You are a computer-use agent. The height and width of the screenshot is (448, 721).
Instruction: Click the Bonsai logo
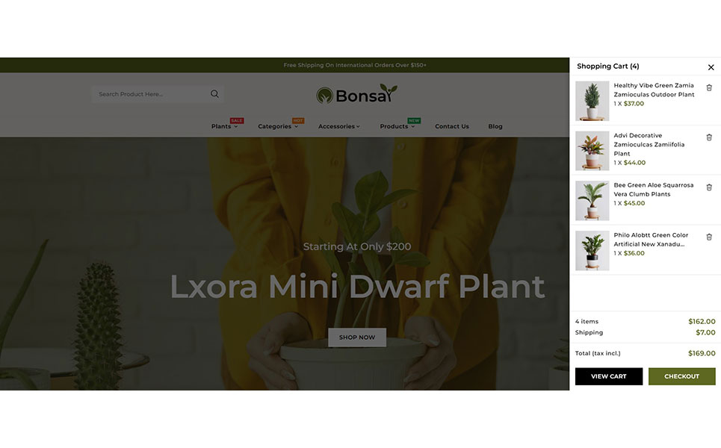(357, 94)
